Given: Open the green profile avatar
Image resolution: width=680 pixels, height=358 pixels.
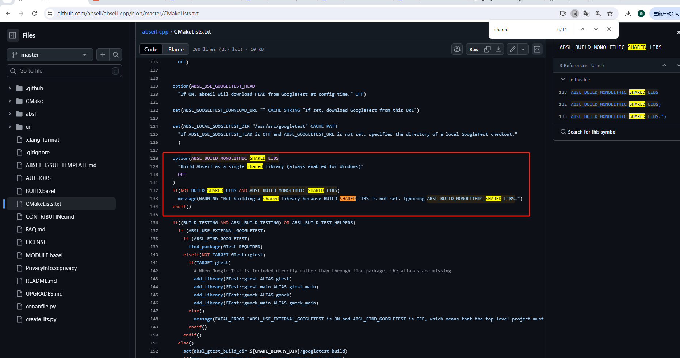Looking at the screenshot, I should tap(641, 14).
